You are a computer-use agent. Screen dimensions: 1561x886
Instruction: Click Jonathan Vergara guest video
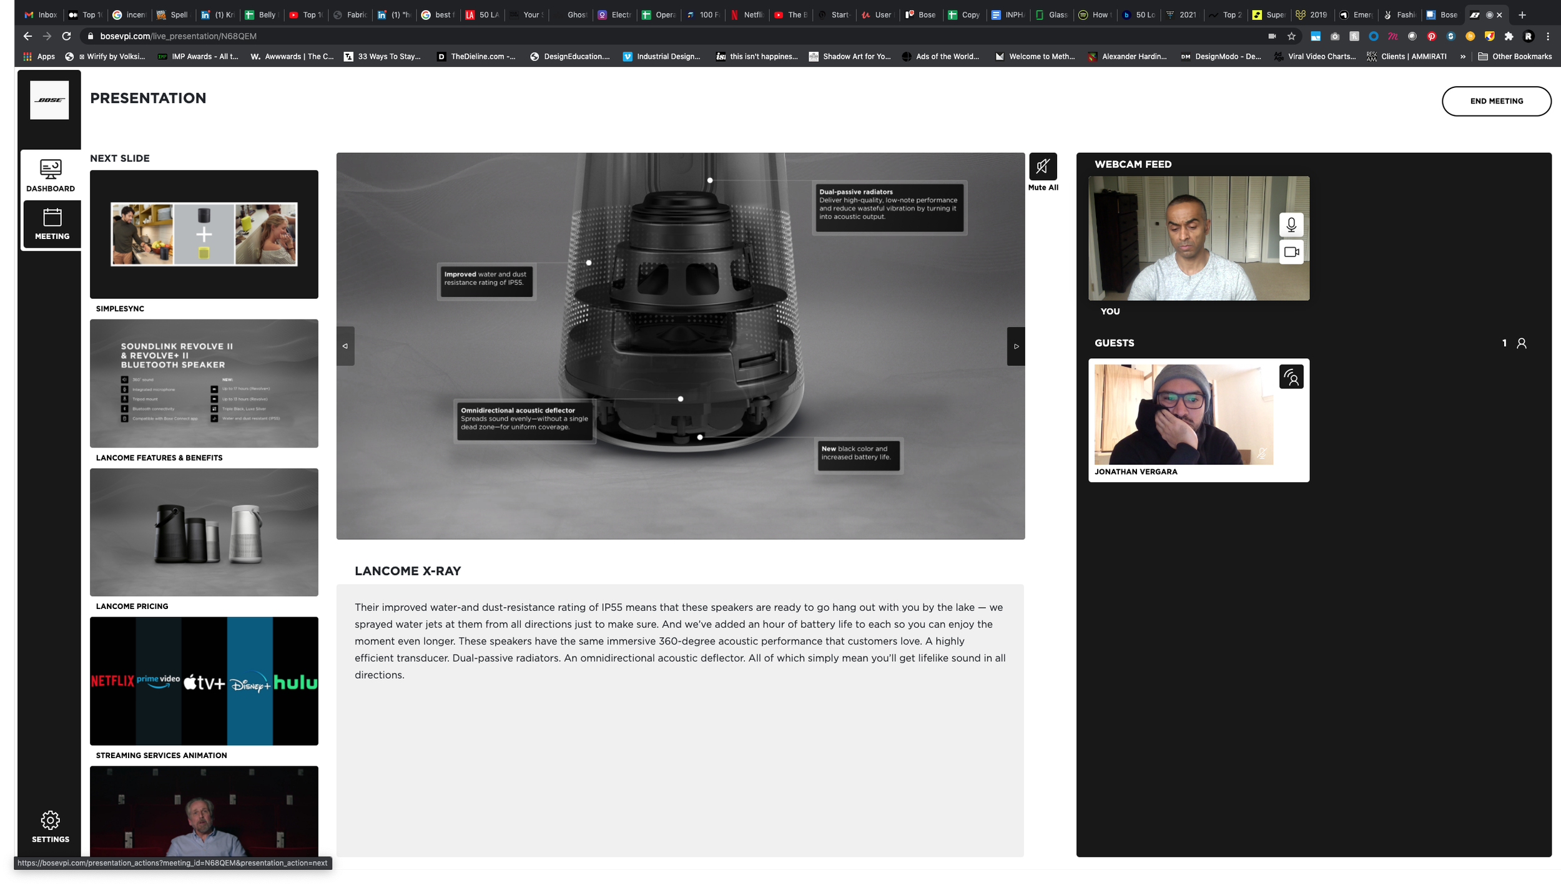click(1184, 414)
